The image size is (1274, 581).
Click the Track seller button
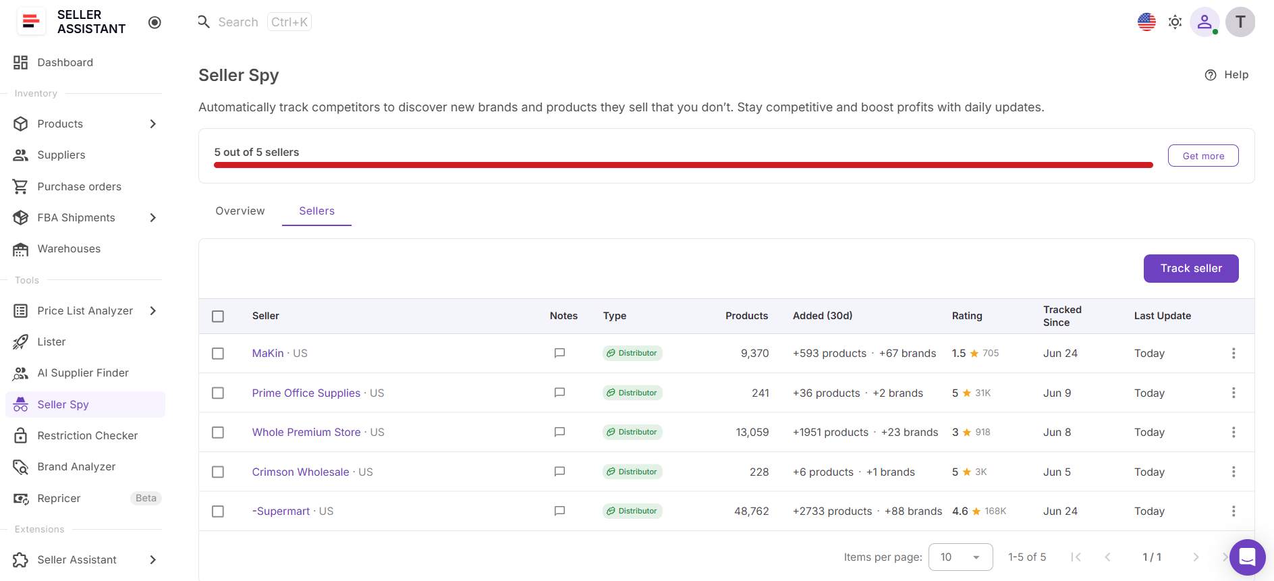pos(1191,269)
